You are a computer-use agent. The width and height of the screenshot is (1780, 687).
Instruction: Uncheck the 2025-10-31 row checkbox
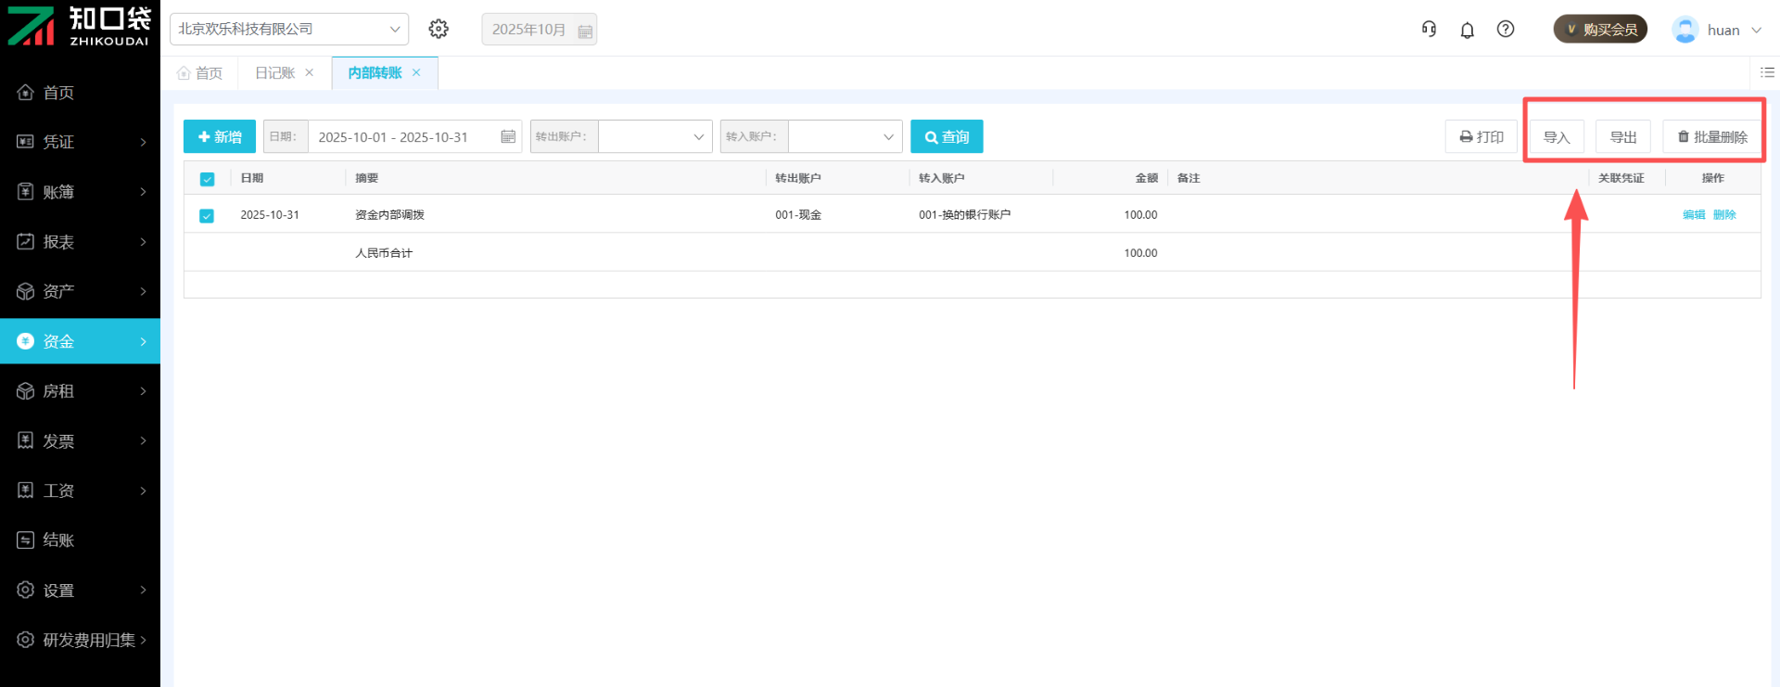pyautogui.click(x=207, y=215)
